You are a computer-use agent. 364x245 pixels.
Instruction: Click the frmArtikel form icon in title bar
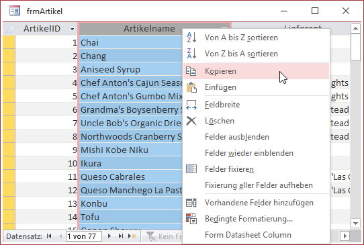15,11
